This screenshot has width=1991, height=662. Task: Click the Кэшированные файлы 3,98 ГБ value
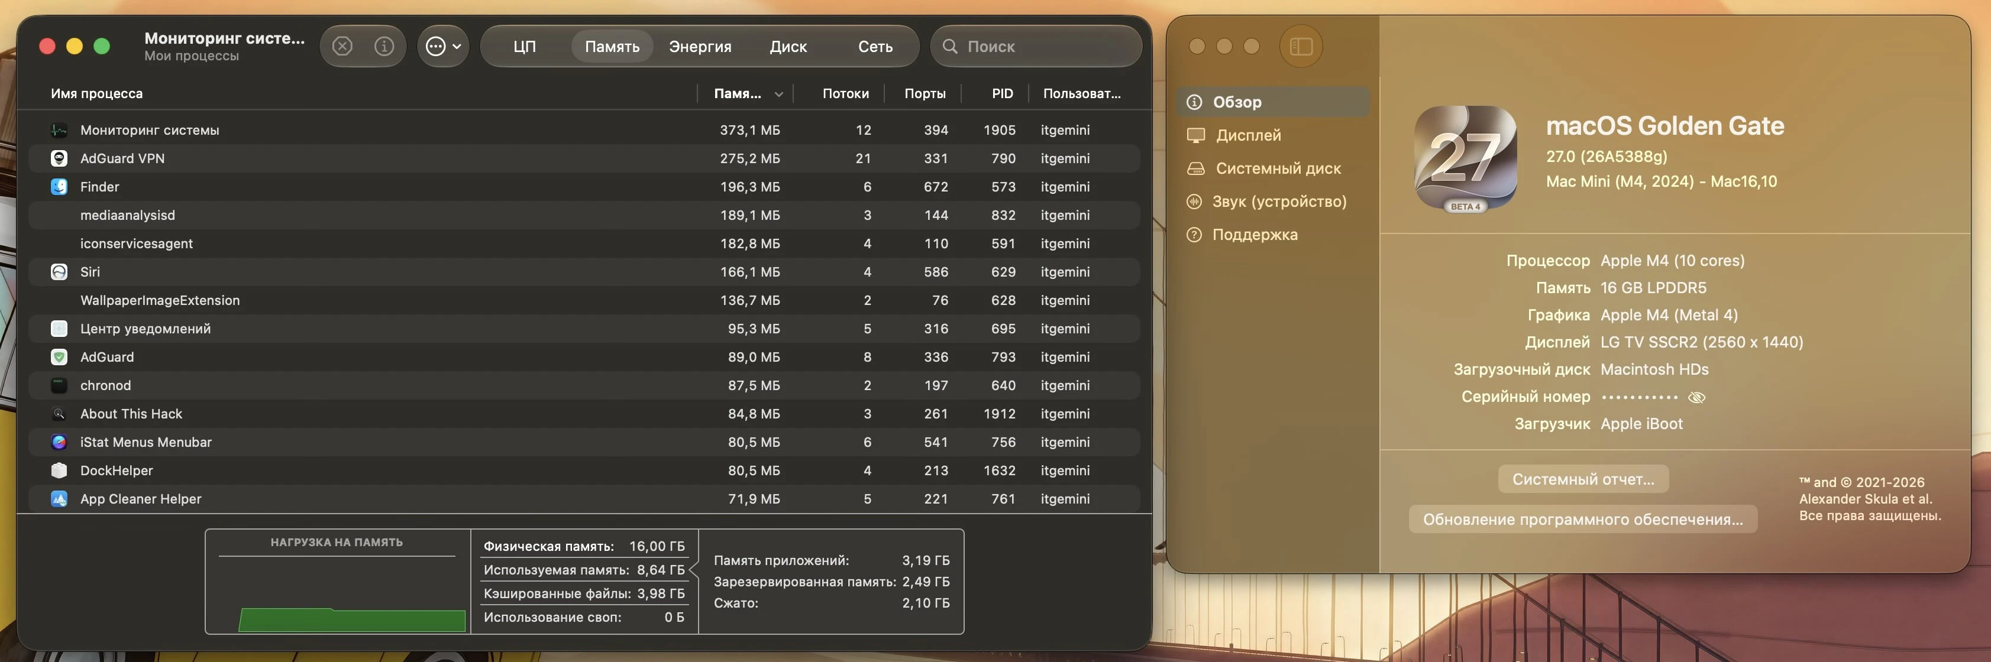tap(661, 593)
